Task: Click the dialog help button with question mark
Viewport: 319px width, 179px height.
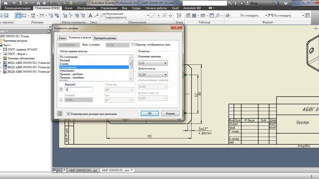Action: [60, 113]
